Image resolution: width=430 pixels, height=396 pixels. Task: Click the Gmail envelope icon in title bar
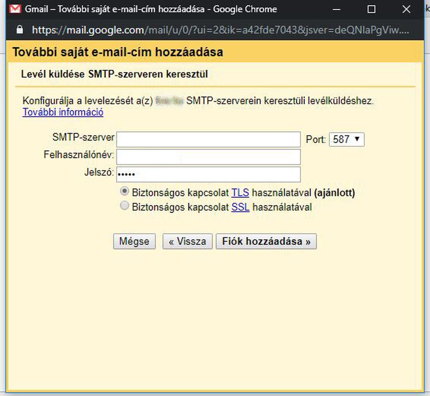pos(15,9)
